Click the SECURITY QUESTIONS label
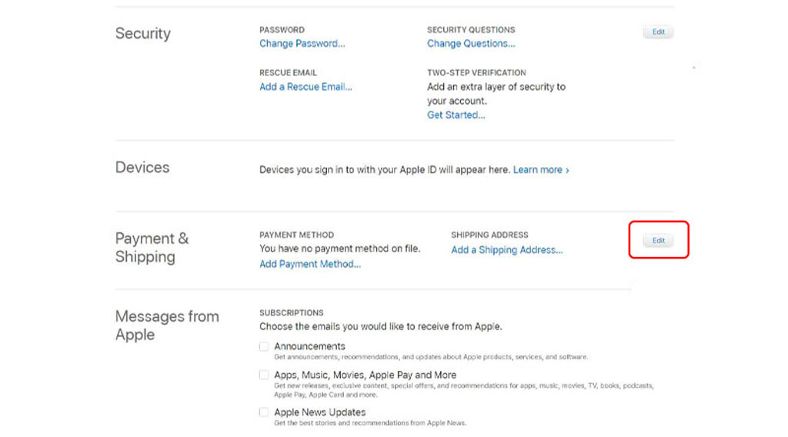The width and height of the screenshot is (788, 437). click(x=471, y=30)
